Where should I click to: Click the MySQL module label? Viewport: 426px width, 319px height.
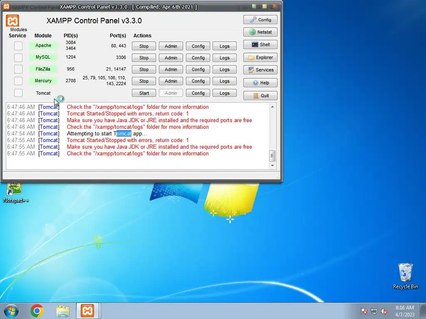pos(43,57)
